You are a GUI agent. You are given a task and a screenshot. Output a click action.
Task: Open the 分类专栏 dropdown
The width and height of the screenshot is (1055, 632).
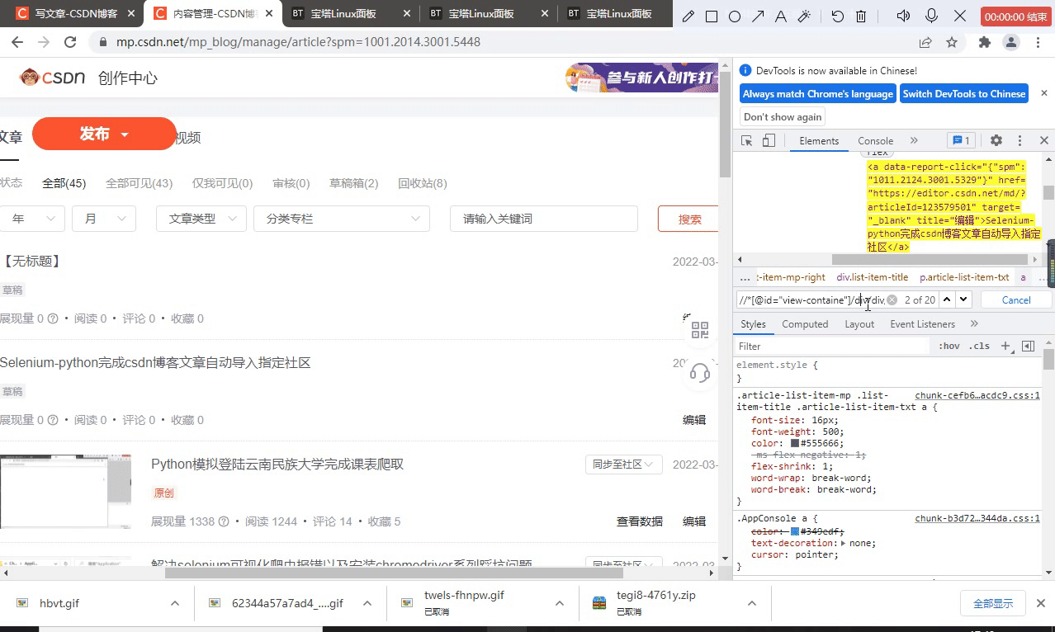[342, 219]
